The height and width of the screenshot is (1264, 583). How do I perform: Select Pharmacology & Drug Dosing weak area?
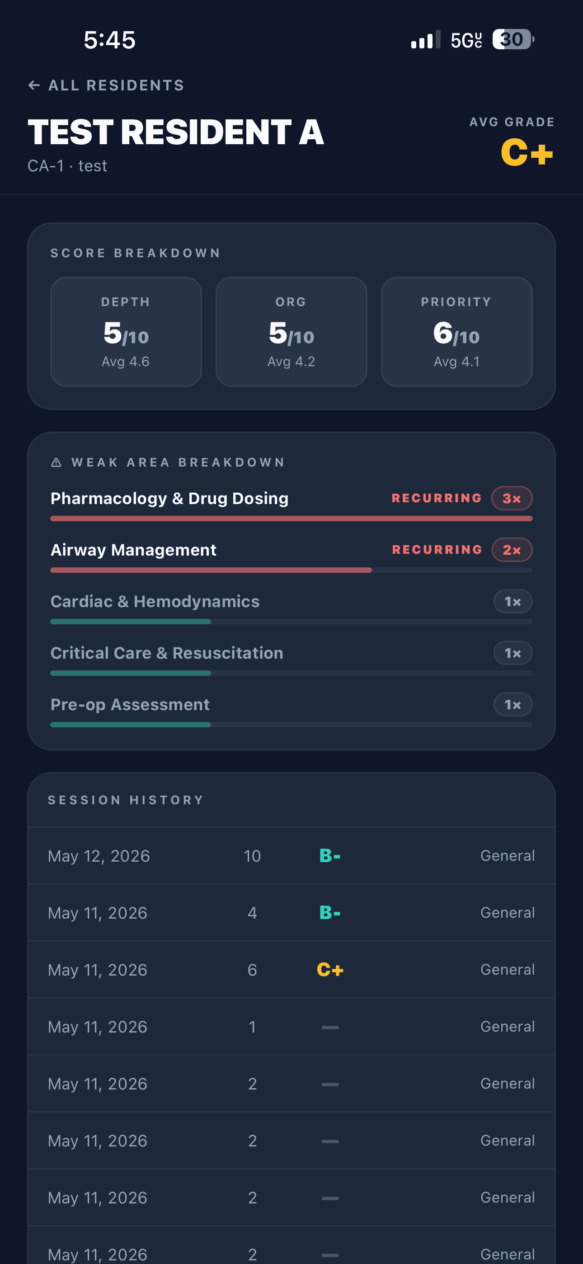pos(169,498)
